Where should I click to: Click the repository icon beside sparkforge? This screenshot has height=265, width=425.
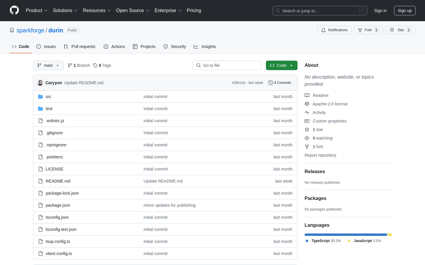click(x=12, y=30)
